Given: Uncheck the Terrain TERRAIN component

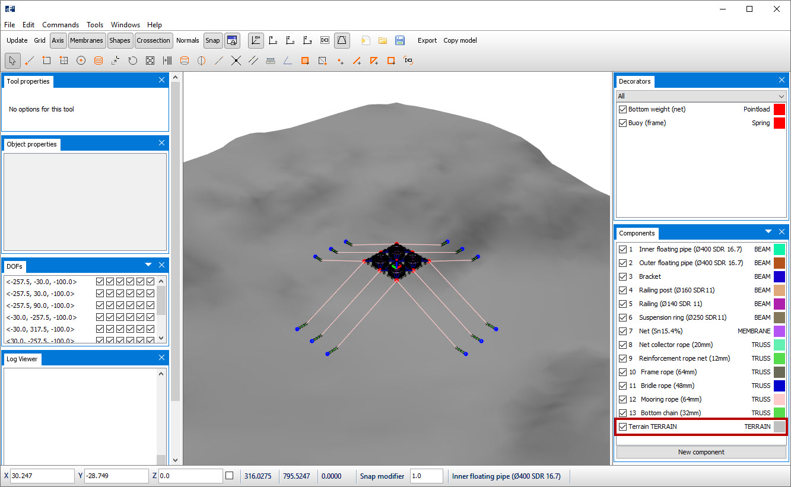Looking at the screenshot, I should (x=622, y=426).
